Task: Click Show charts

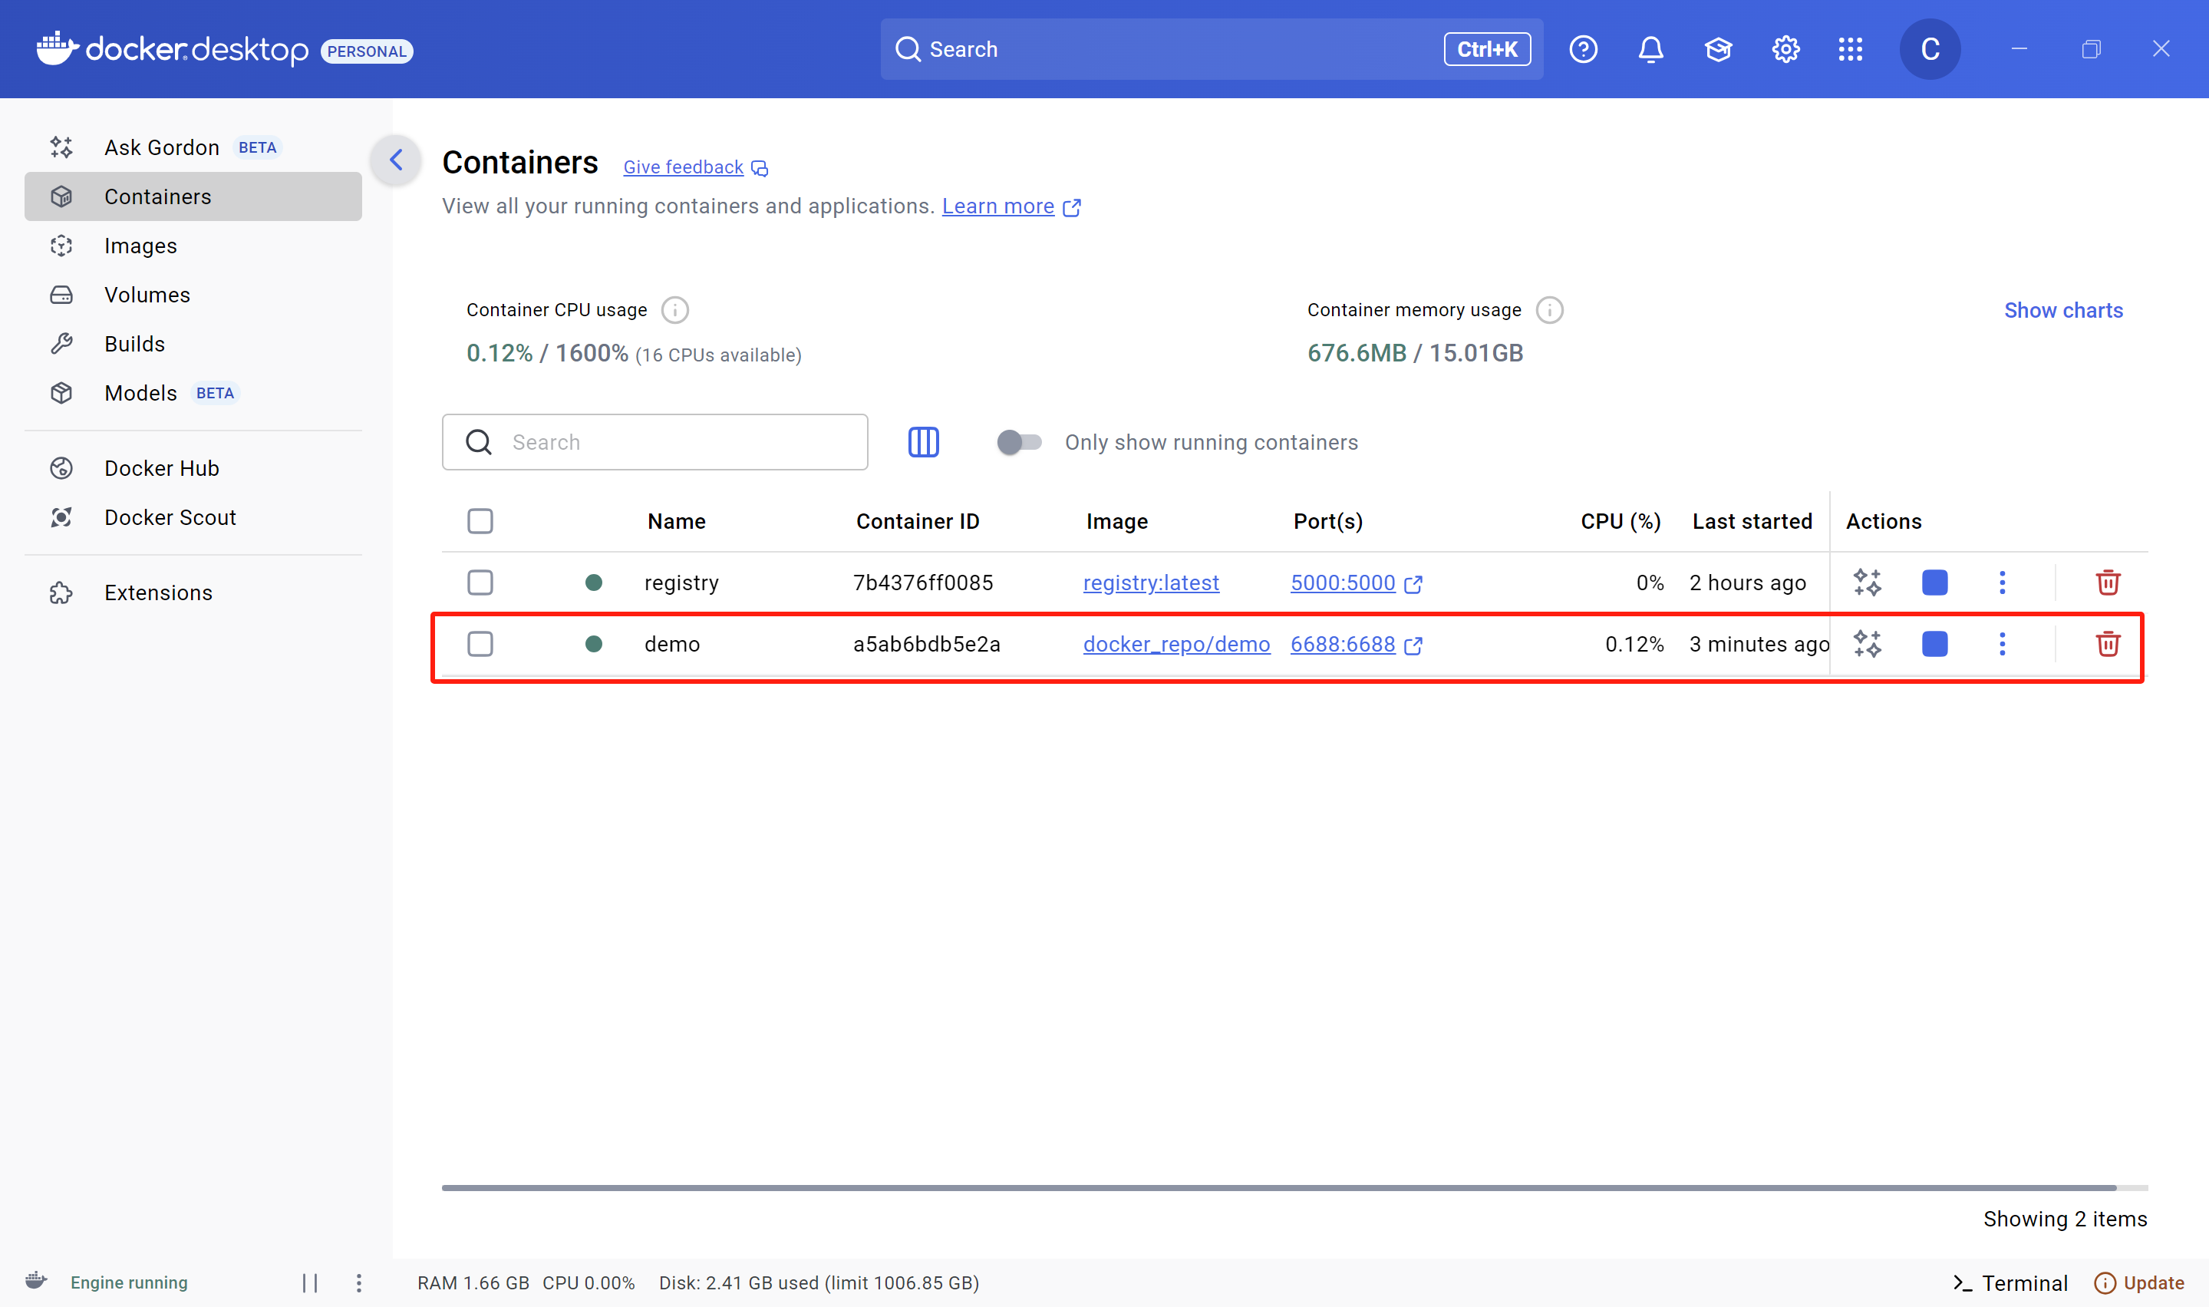Action: point(2063,310)
